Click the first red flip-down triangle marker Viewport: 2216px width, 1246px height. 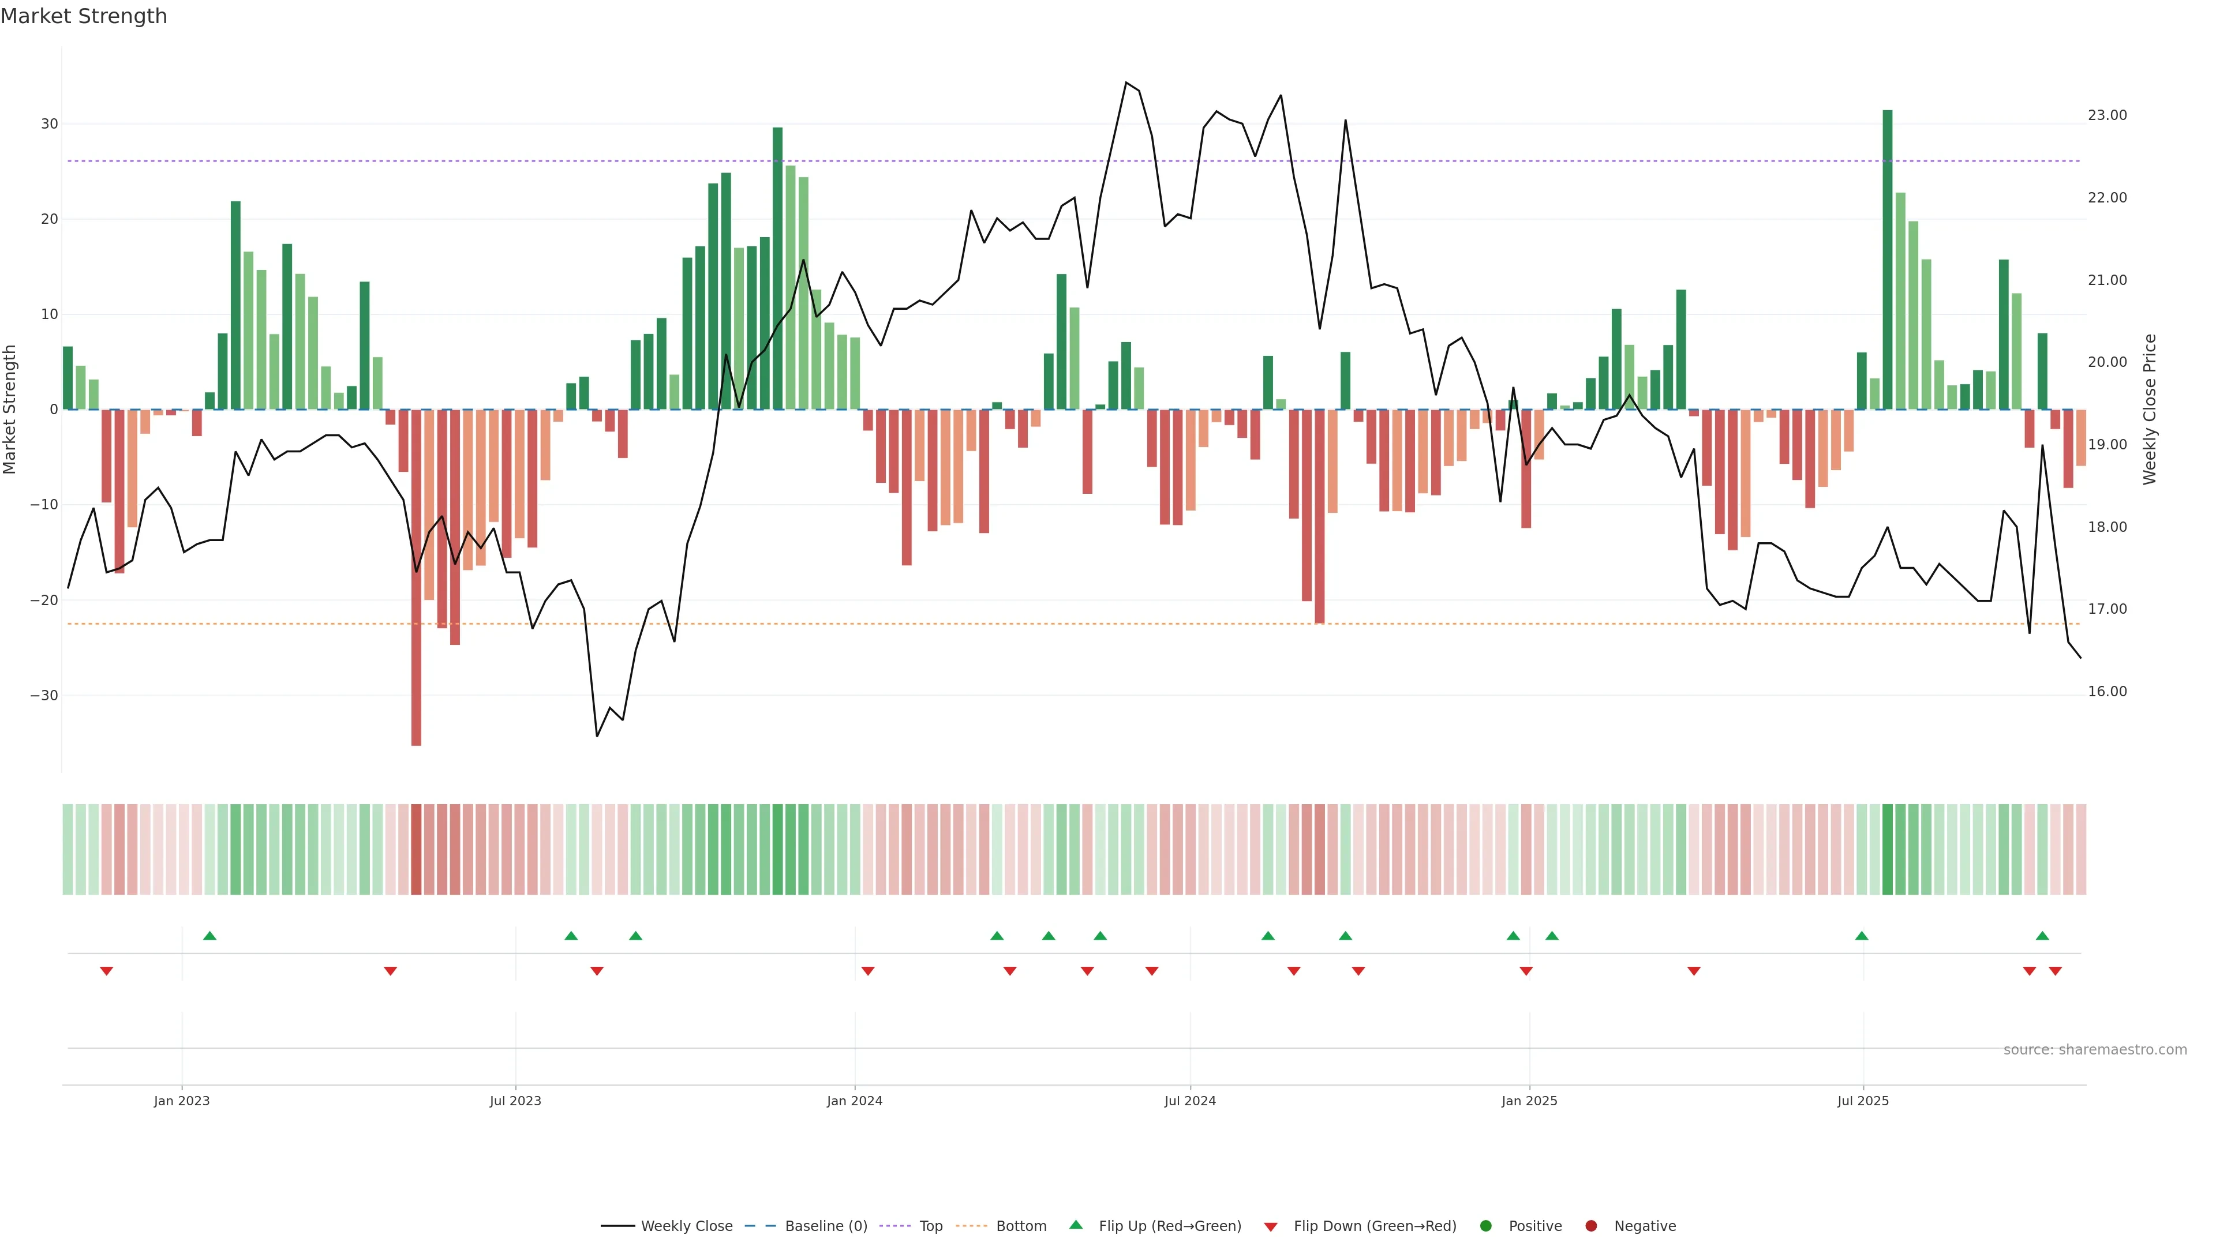107,971
